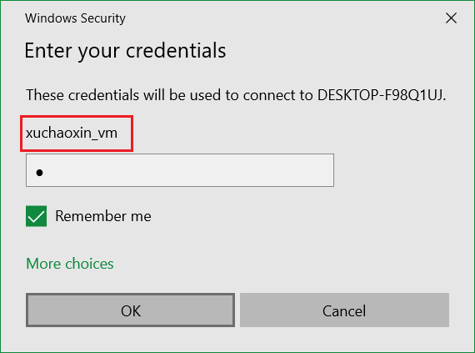Click the word credentials in the heading
The image size is (475, 353).
click(x=176, y=50)
